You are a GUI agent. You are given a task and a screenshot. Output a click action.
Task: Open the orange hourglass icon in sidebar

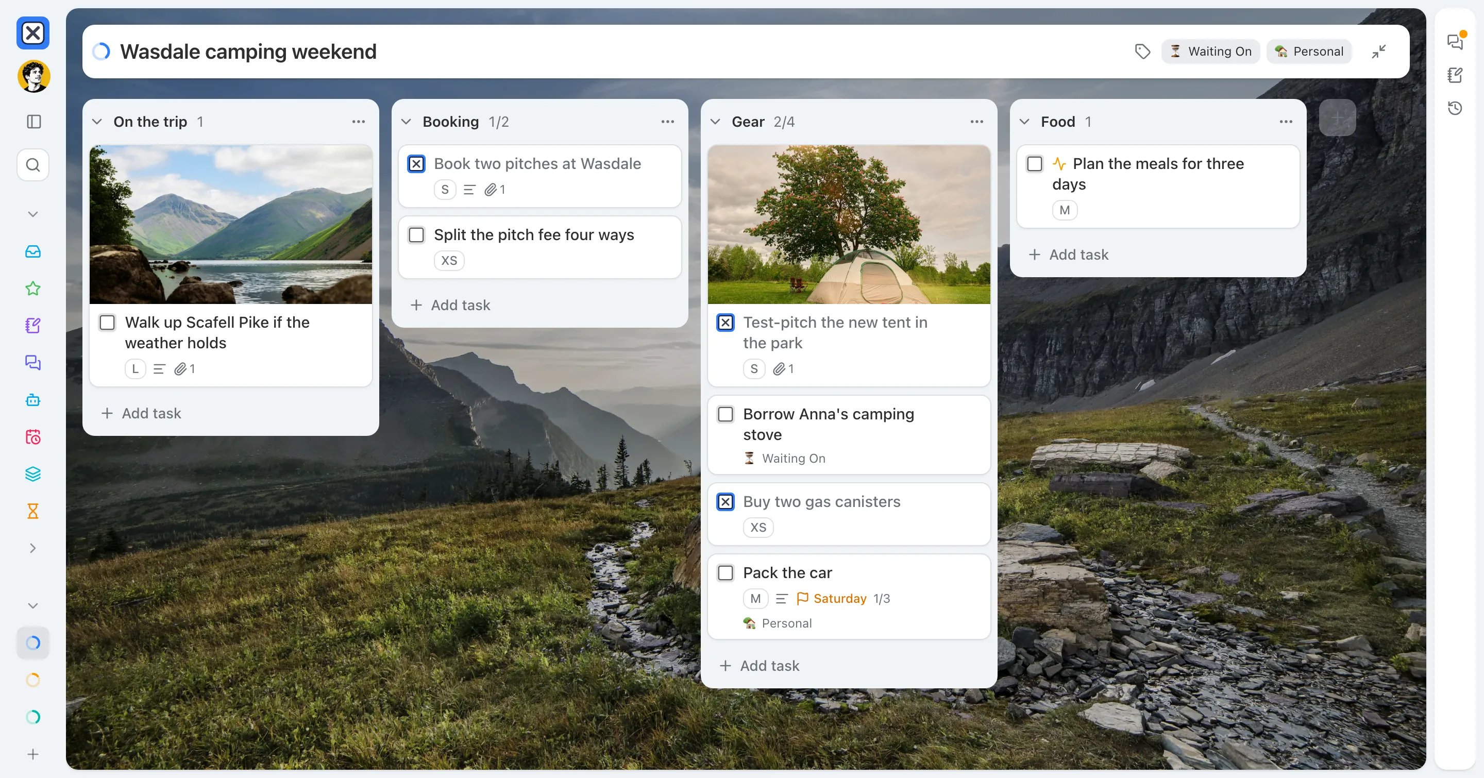(33, 512)
